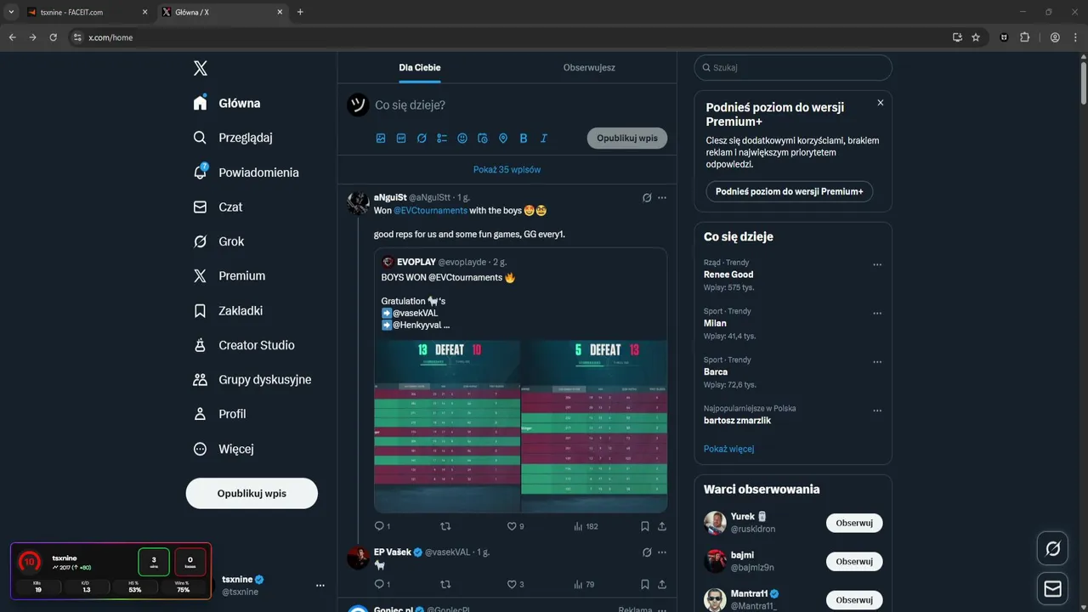Open Powiadomienia notifications
The width and height of the screenshot is (1088, 612).
coord(246,173)
